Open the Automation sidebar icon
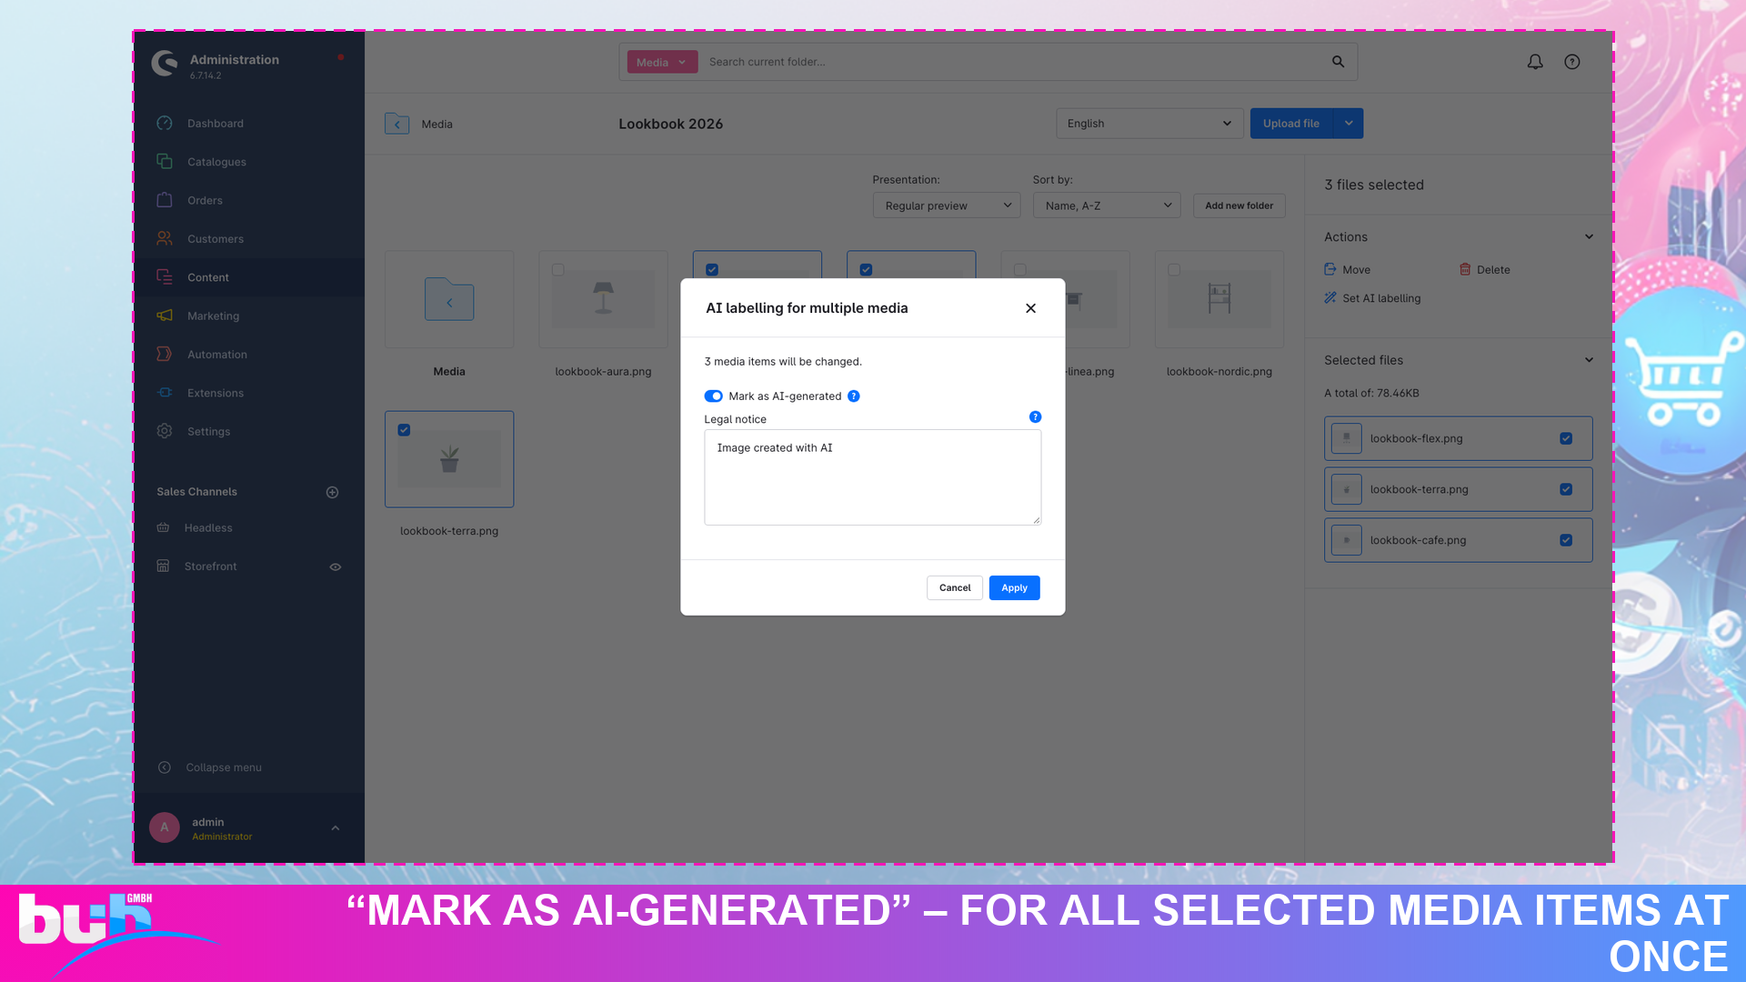This screenshot has height=982, width=1746. coord(165,354)
